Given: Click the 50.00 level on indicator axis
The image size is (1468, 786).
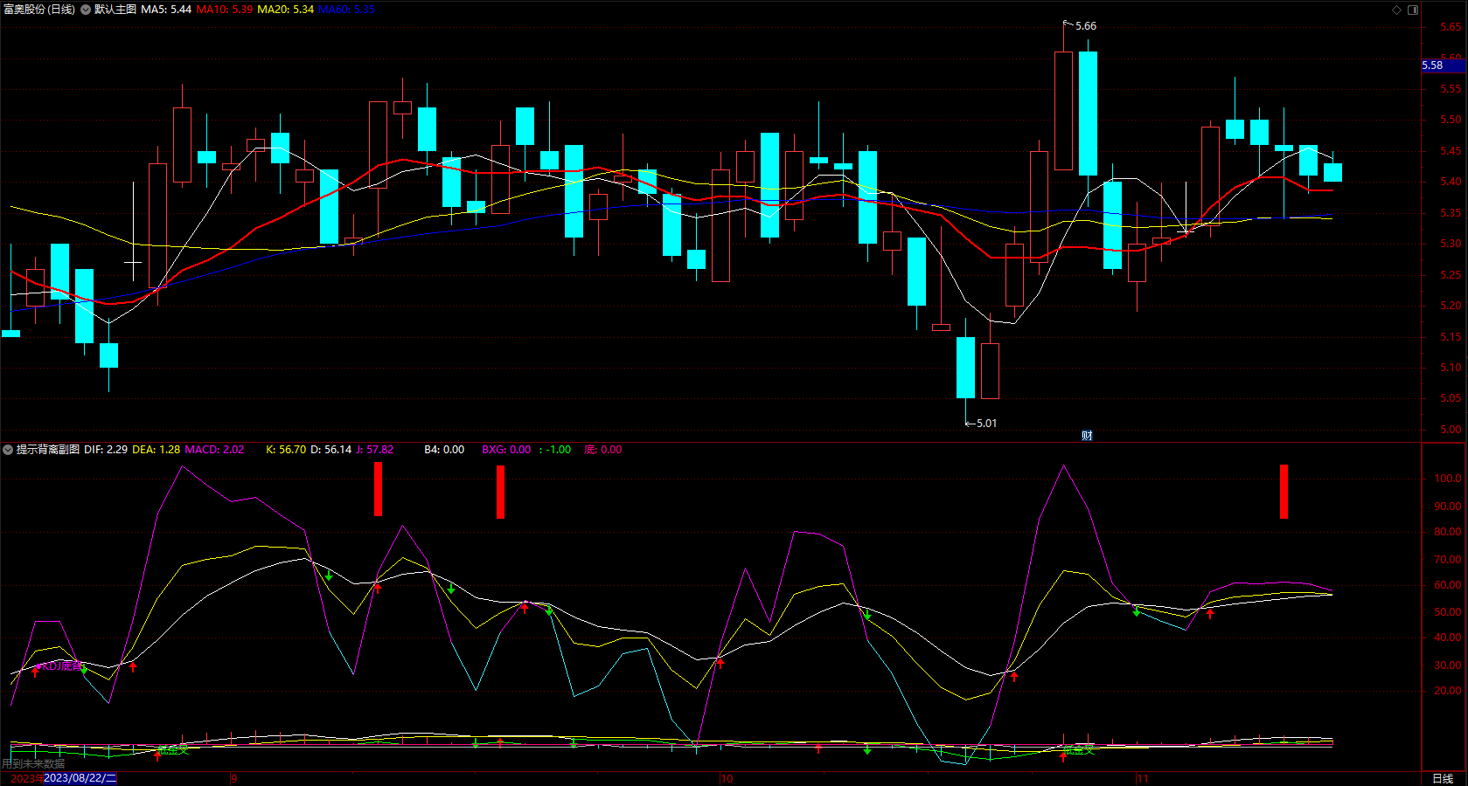Looking at the screenshot, I should click(x=1448, y=612).
